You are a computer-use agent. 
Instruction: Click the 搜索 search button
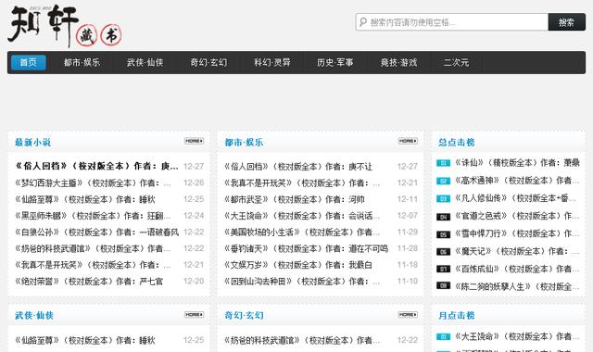(x=566, y=22)
